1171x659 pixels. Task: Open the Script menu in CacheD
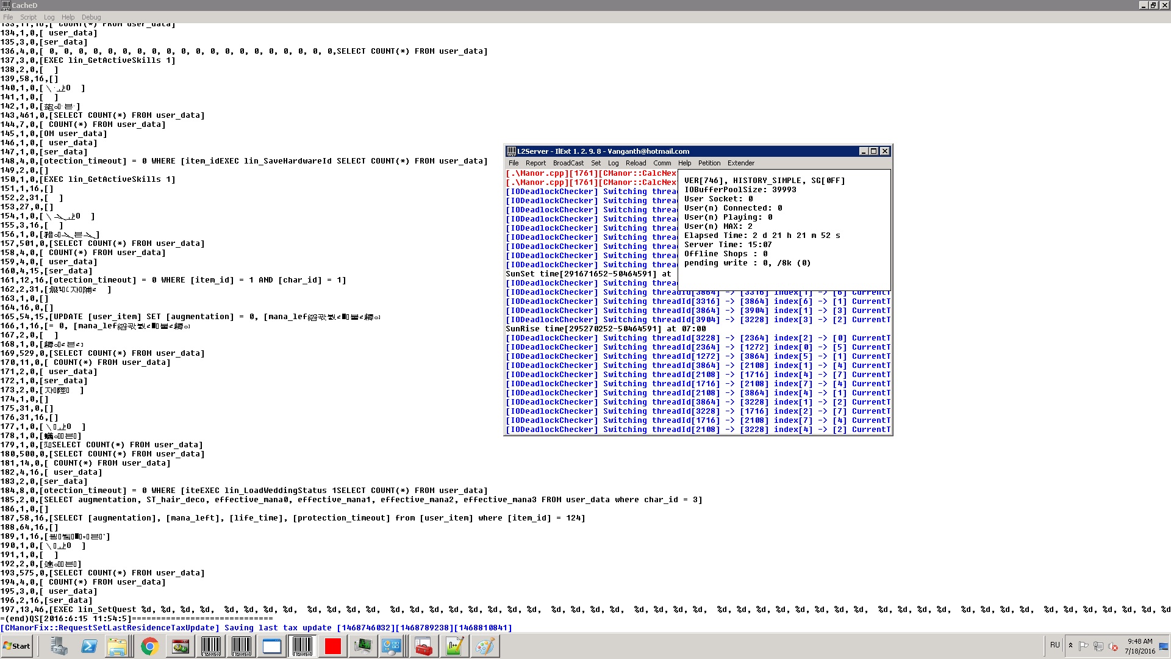(28, 17)
